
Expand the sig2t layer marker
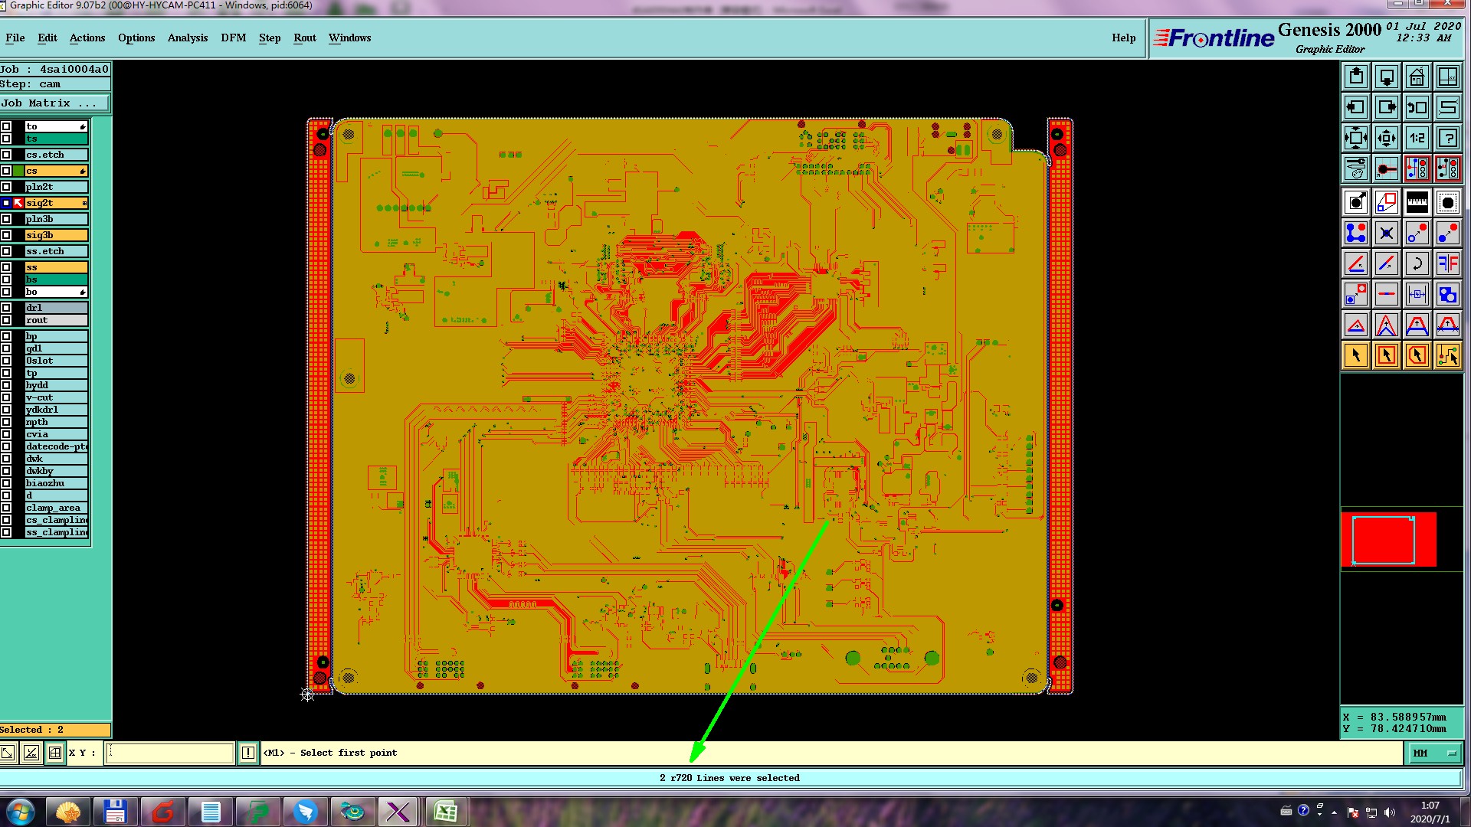(84, 203)
